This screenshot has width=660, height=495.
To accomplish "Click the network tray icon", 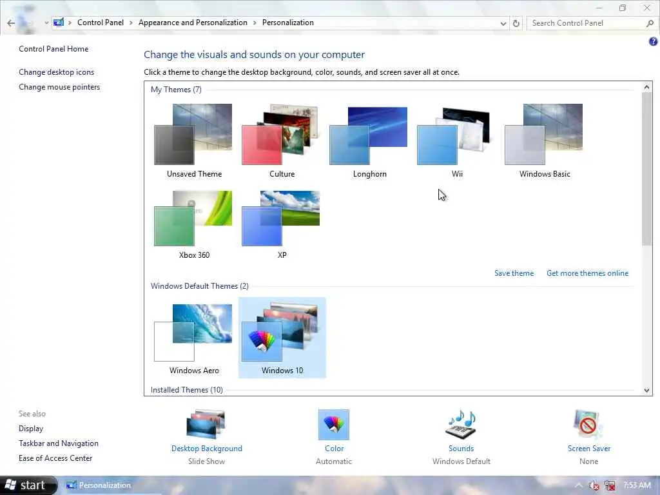I will [610, 486].
